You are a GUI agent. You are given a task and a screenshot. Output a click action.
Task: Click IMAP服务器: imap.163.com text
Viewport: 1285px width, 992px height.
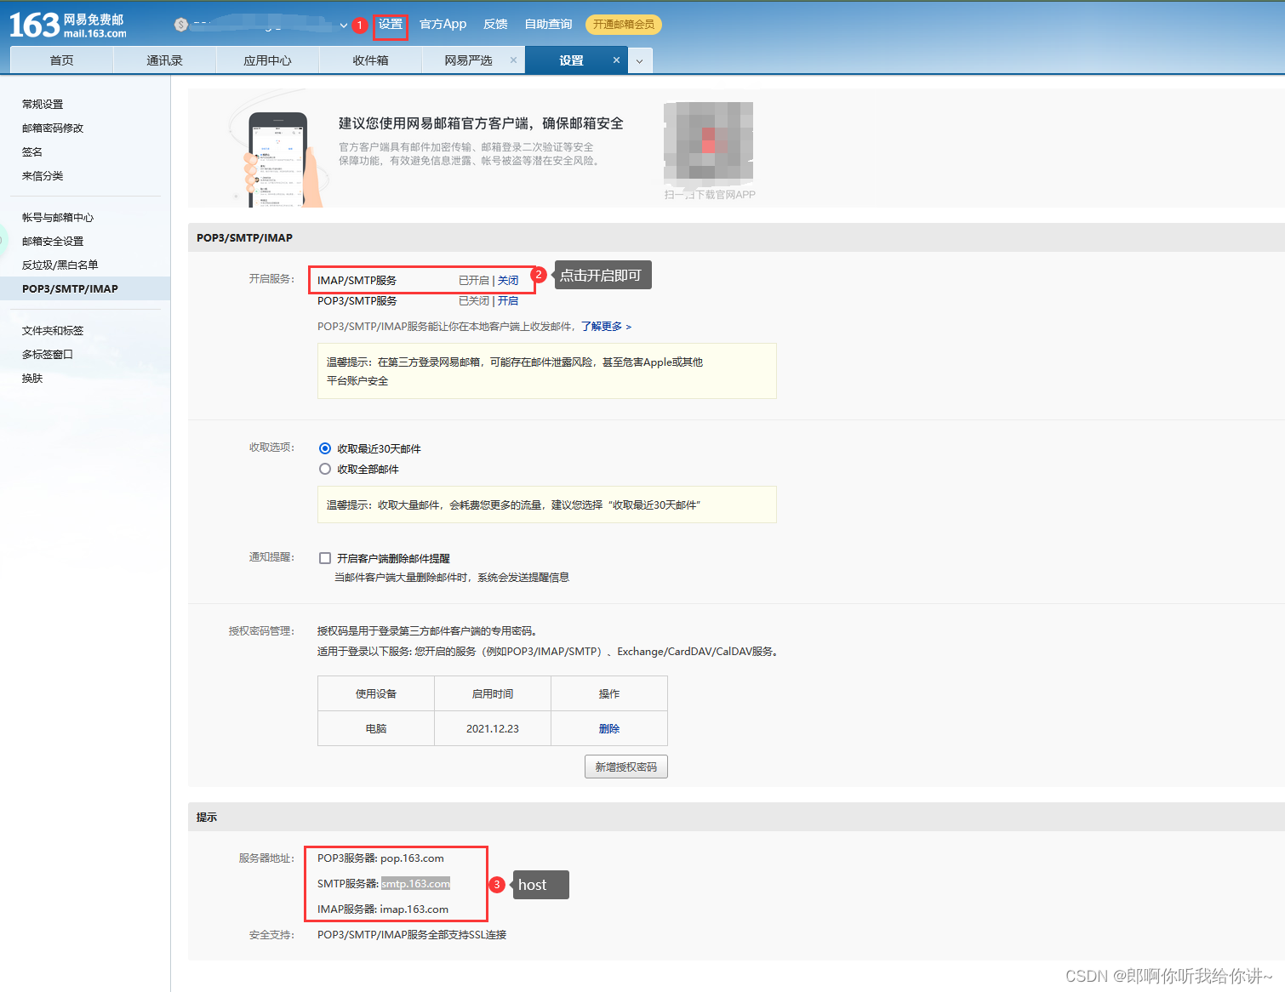pos(383,909)
